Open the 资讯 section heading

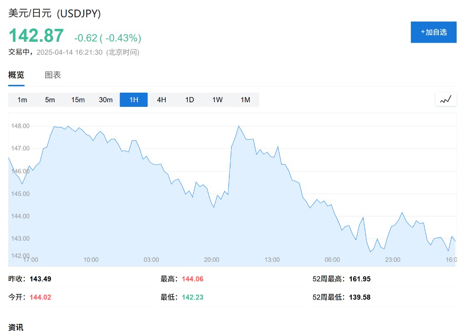pos(16,327)
